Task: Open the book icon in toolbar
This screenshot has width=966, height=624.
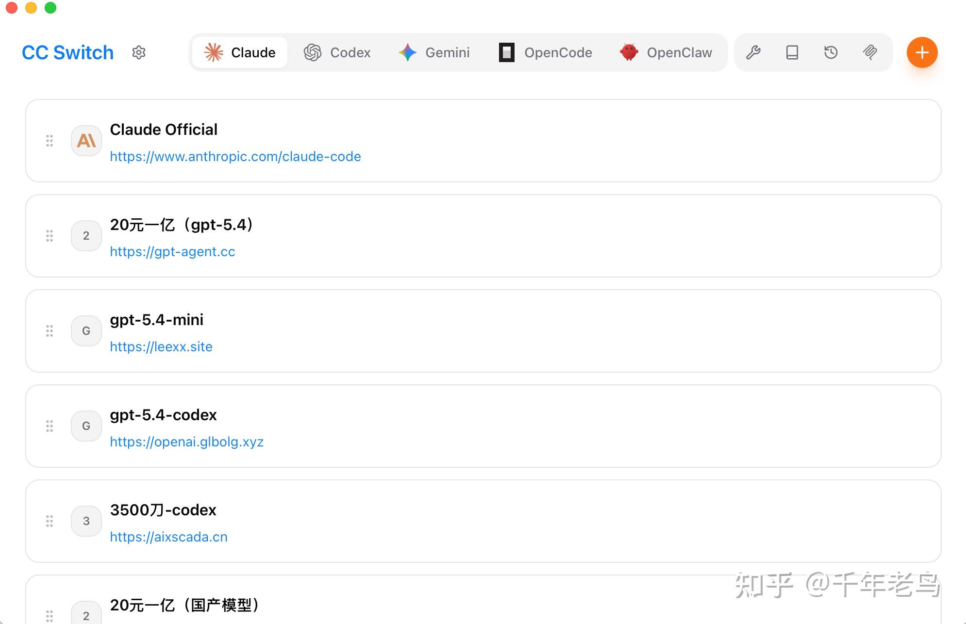Action: tap(792, 52)
